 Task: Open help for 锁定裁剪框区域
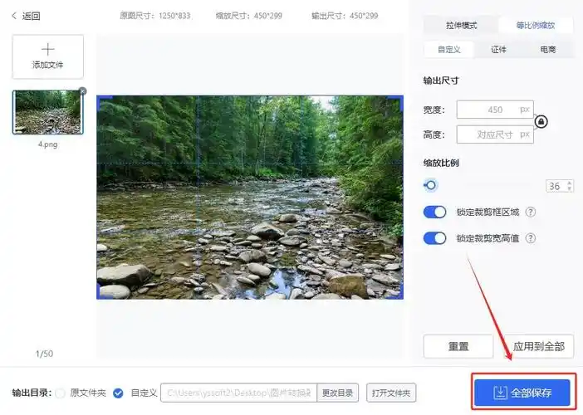[530, 212]
